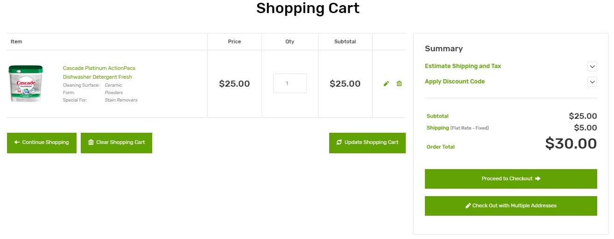Remove Cascade item using trash icon in row
The height and width of the screenshot is (239, 614).
click(x=399, y=83)
